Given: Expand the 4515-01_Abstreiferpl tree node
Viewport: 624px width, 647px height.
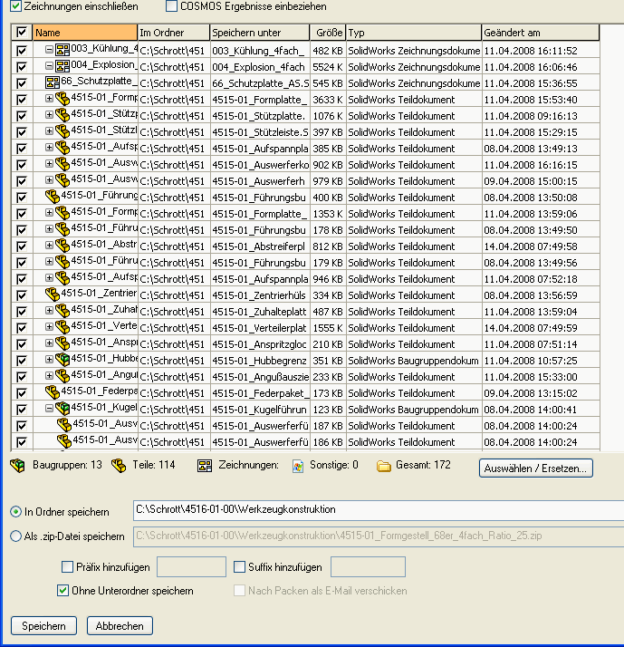Looking at the screenshot, I should (x=49, y=245).
